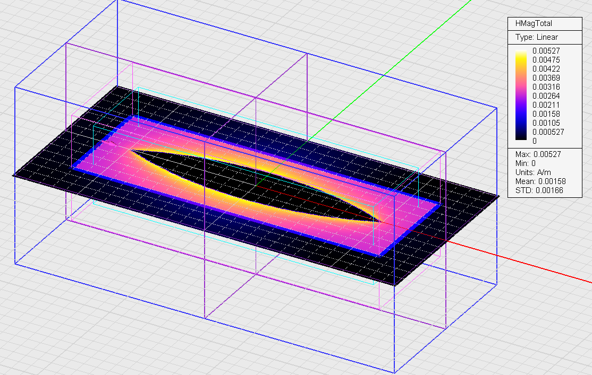592x375 pixels.
Task: Click the HMagTotal legend title
Action: coord(533,24)
